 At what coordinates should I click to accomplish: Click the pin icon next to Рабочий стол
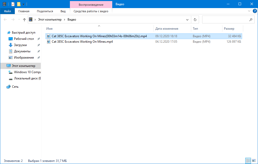coord(38,39)
